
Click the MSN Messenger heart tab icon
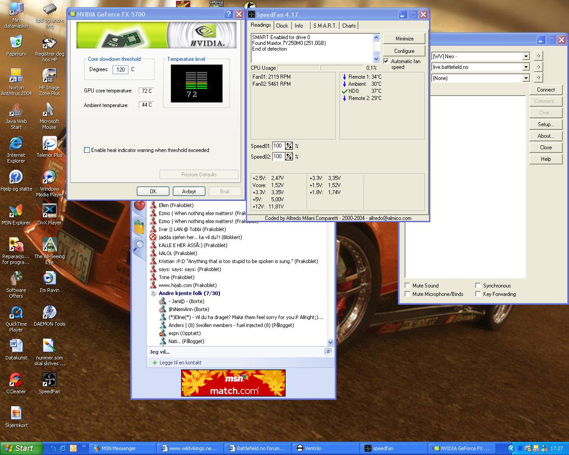click(x=139, y=207)
